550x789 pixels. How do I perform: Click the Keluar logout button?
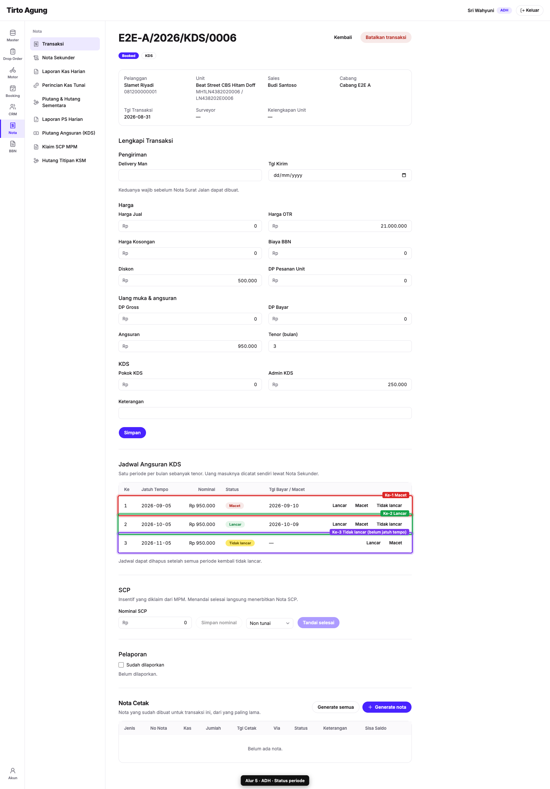(x=529, y=10)
